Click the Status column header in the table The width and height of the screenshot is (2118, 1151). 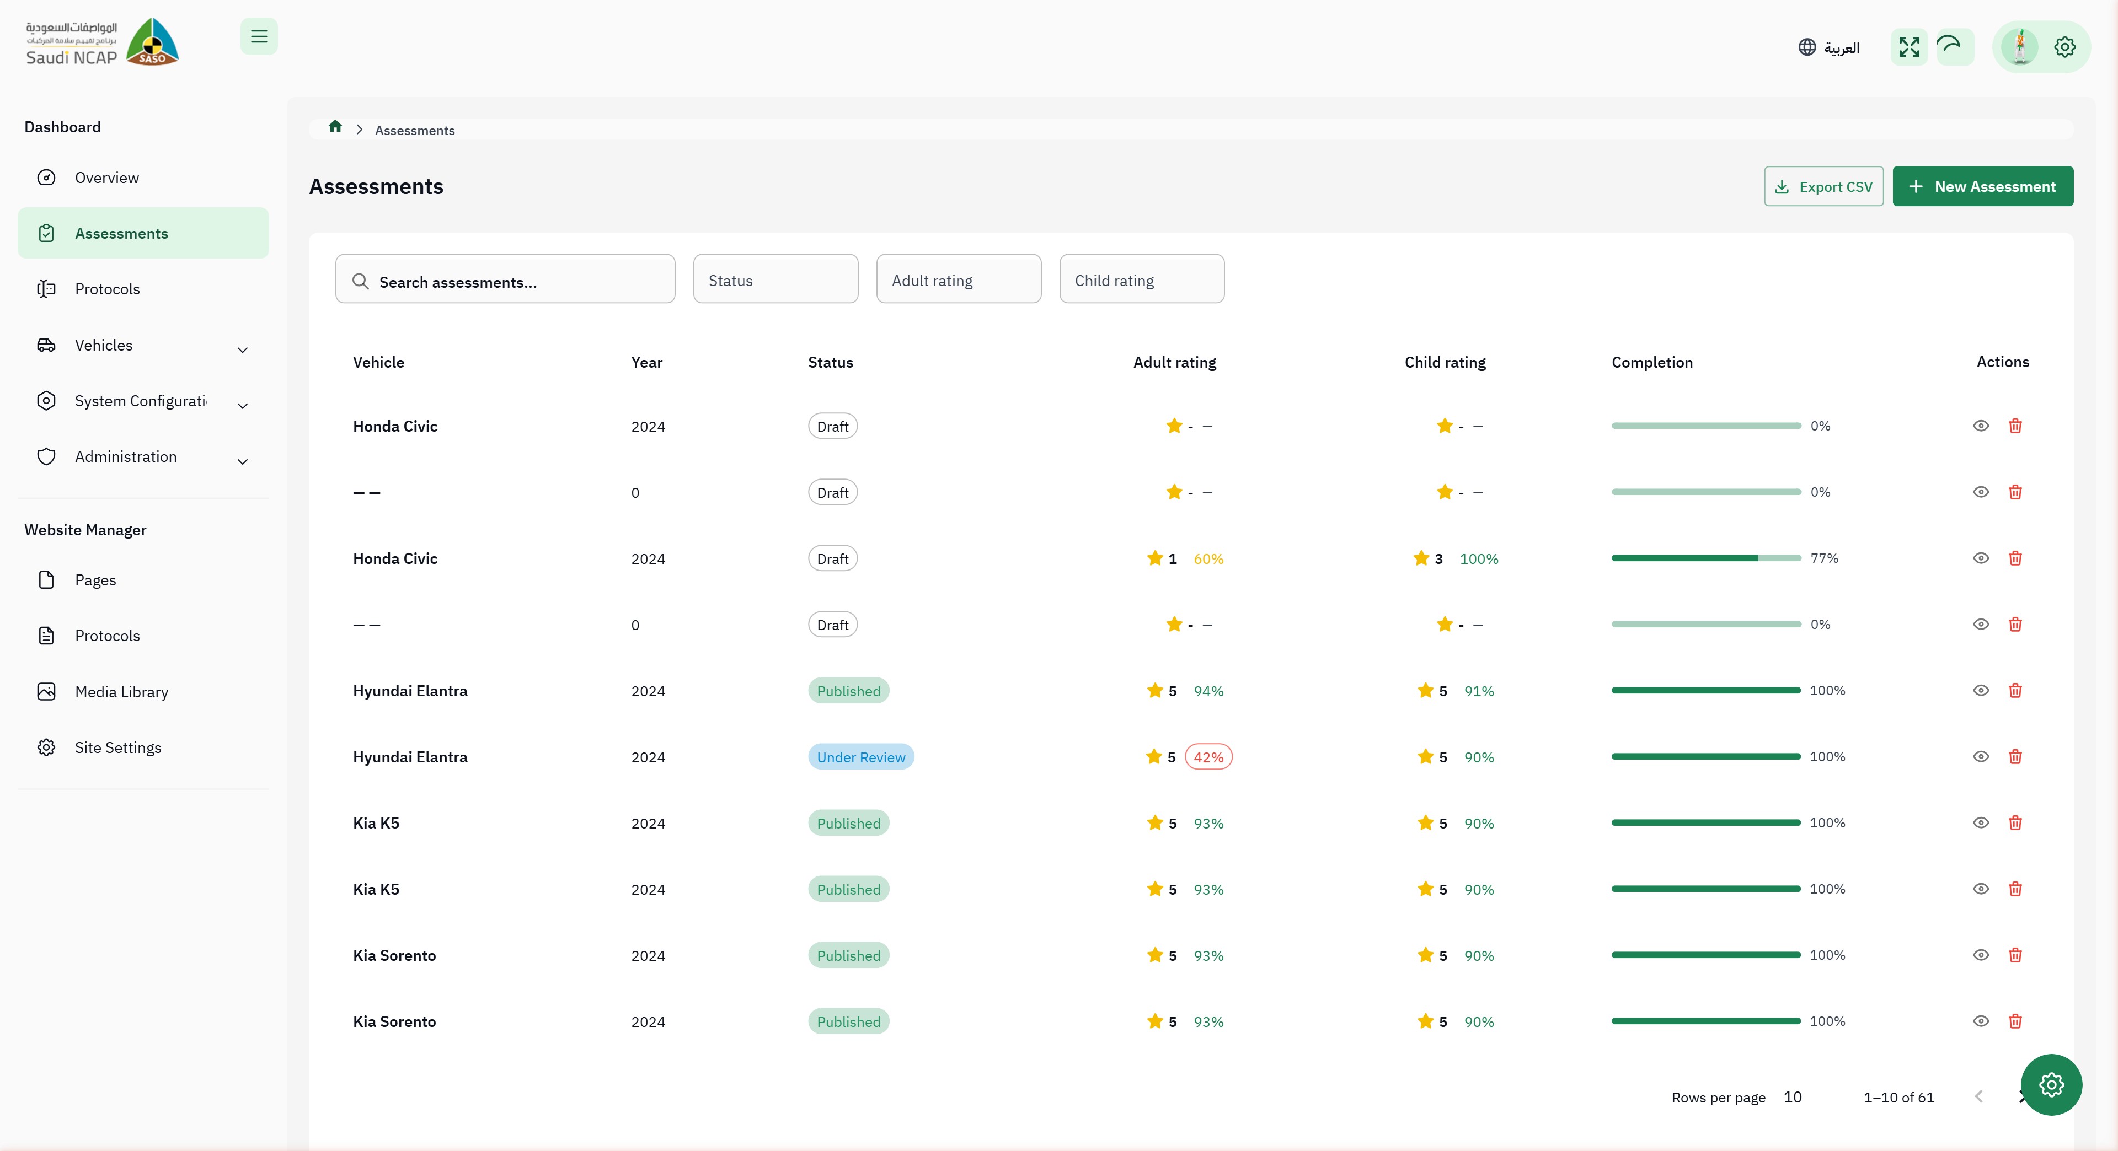(x=831, y=362)
